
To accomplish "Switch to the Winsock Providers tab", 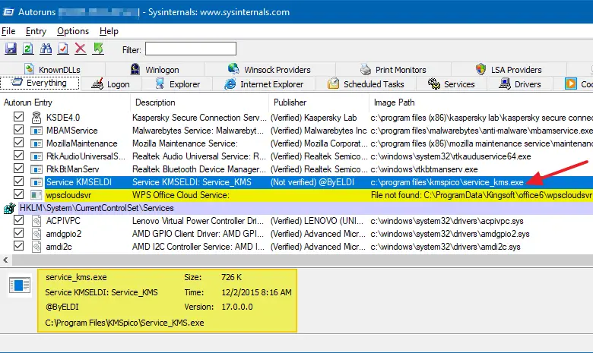I will 269,70.
